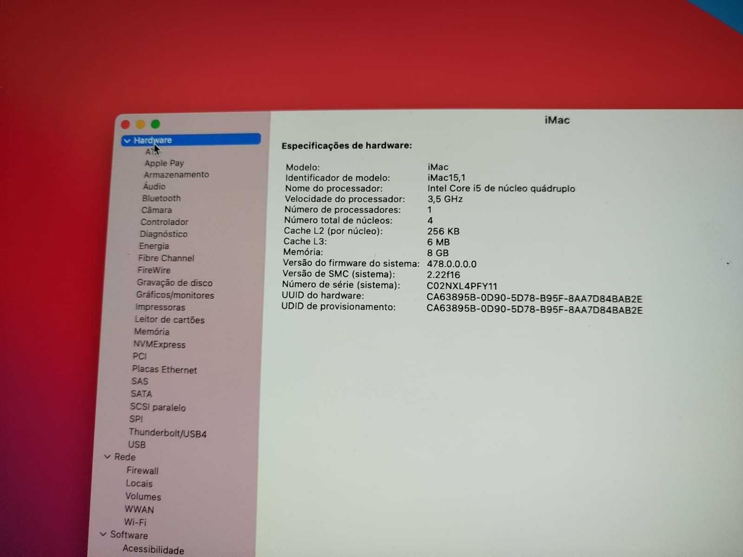
Task: Open Bluetooth hardware info
Action: point(161,198)
